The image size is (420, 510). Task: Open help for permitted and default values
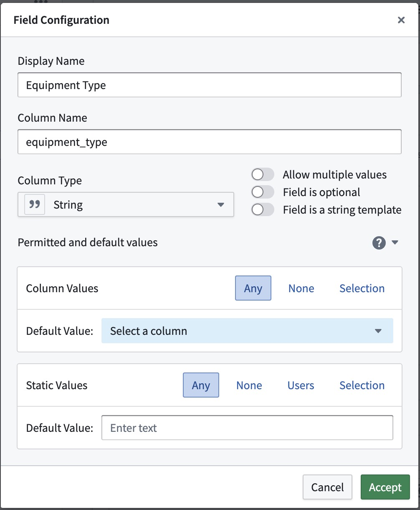379,243
